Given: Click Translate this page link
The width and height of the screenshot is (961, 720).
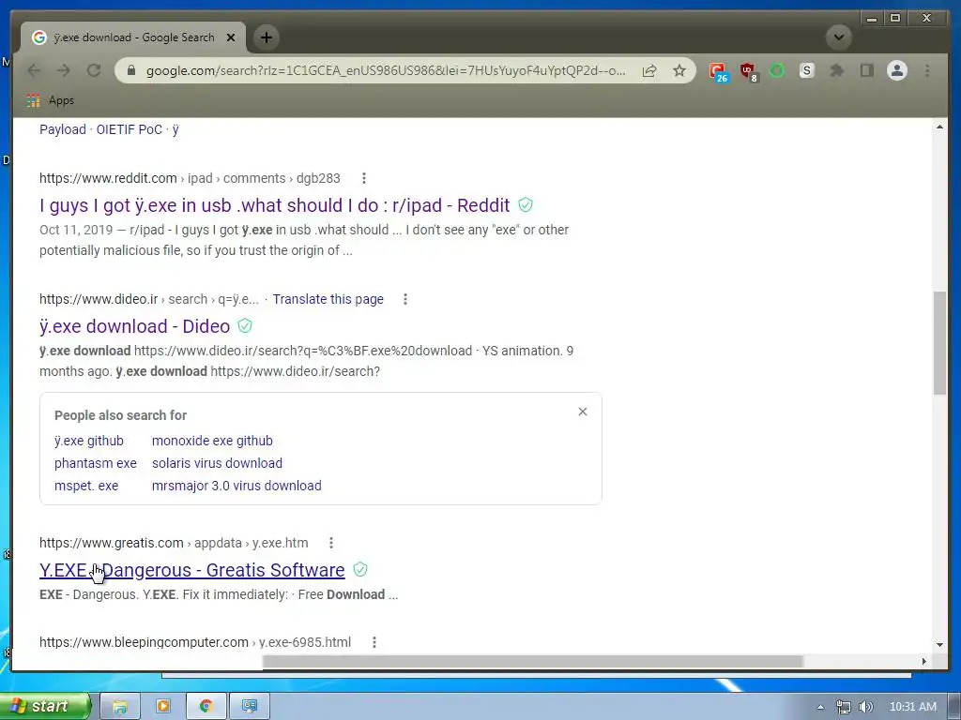Looking at the screenshot, I should click(328, 299).
